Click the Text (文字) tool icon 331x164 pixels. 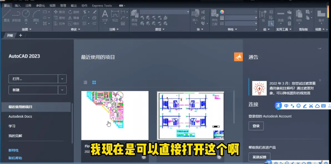pos(105,14)
